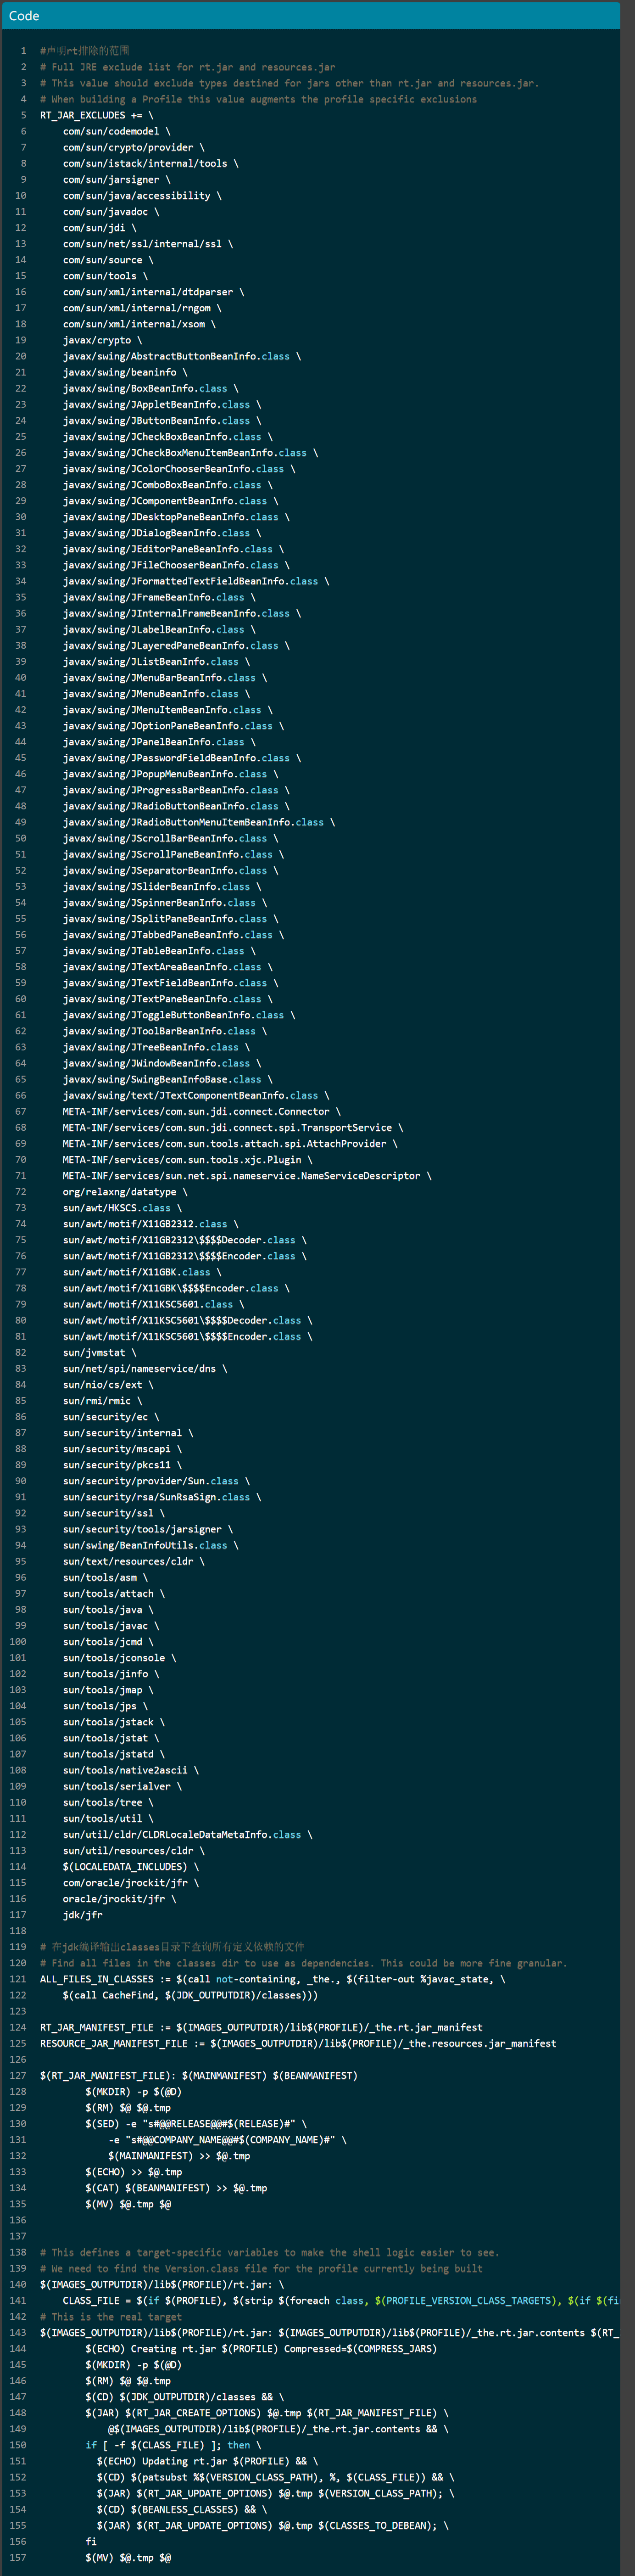Select "sun/security/provider/Sun.class" line
The image size is (635, 2576).
click(156, 1481)
